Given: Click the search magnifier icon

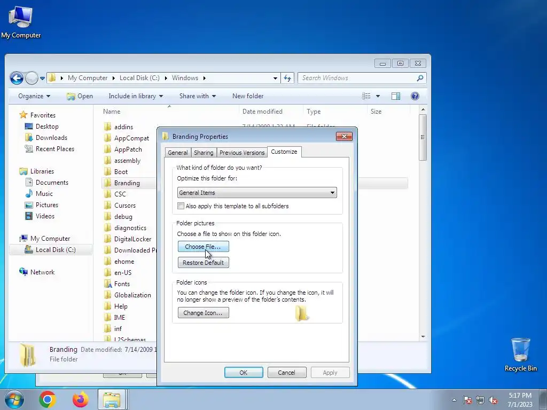Looking at the screenshot, I should tap(420, 78).
